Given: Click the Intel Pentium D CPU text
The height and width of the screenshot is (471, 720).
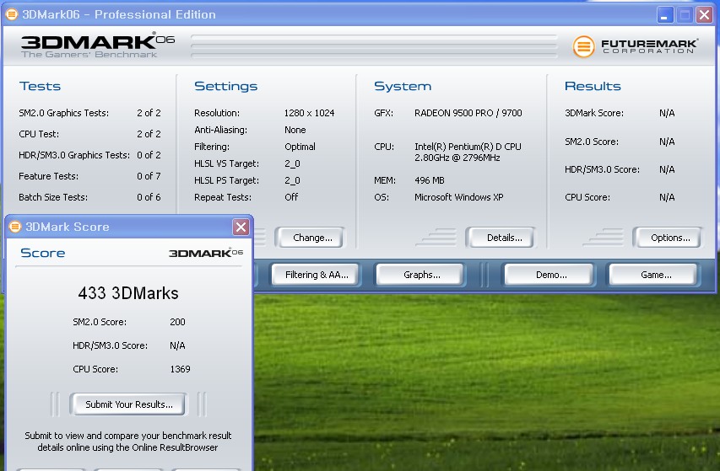Looking at the screenshot, I should pyautogui.click(x=468, y=153).
